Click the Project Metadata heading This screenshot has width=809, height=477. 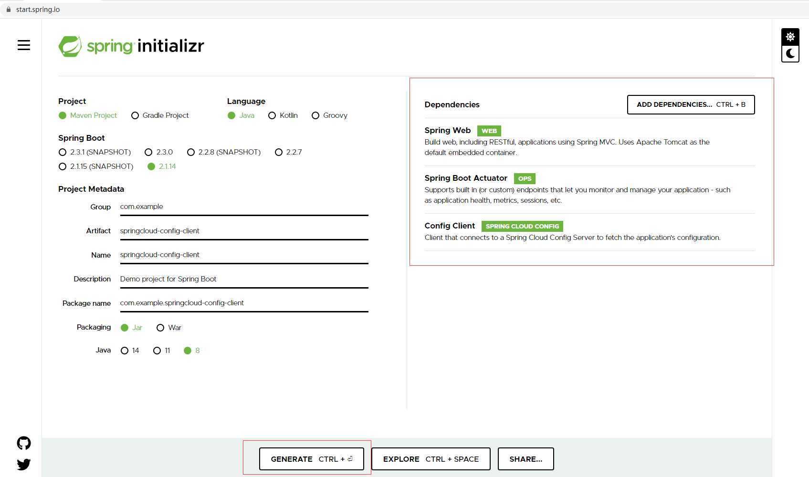click(91, 189)
